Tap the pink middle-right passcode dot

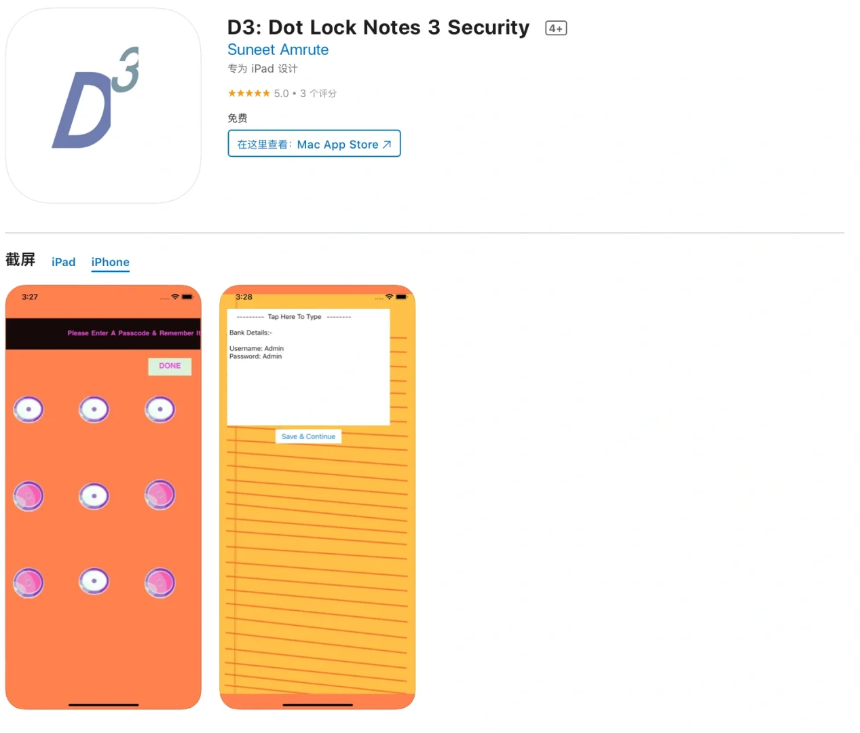(x=160, y=495)
